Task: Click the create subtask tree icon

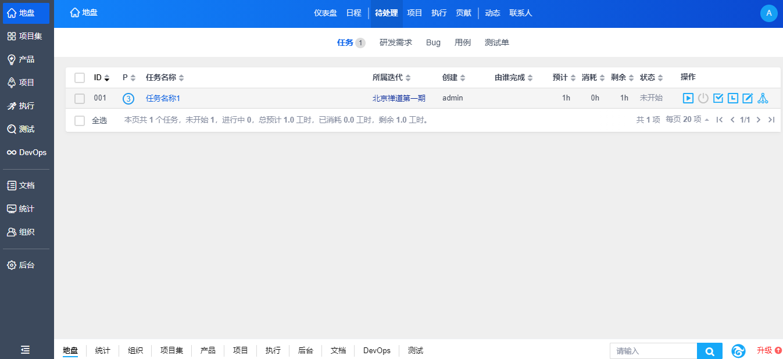Action: click(763, 98)
